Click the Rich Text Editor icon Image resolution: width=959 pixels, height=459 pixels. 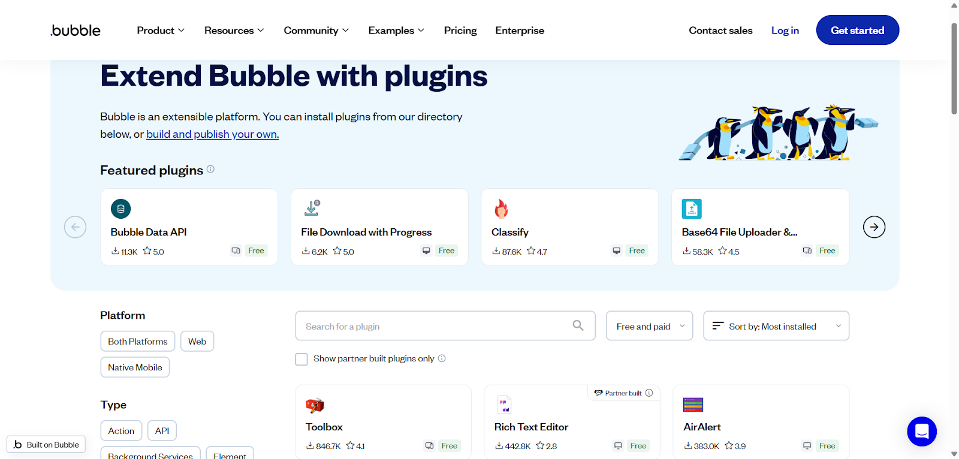click(x=504, y=405)
